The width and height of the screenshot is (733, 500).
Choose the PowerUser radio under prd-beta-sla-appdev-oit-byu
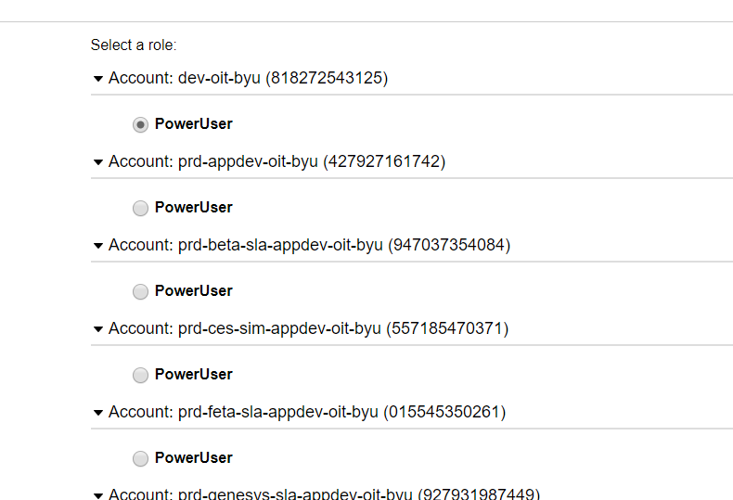140,291
